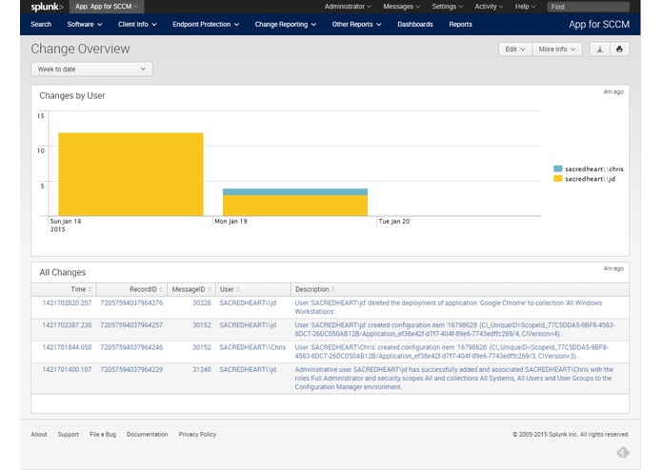Click the Splunk chevron icon in the footer

click(x=623, y=452)
